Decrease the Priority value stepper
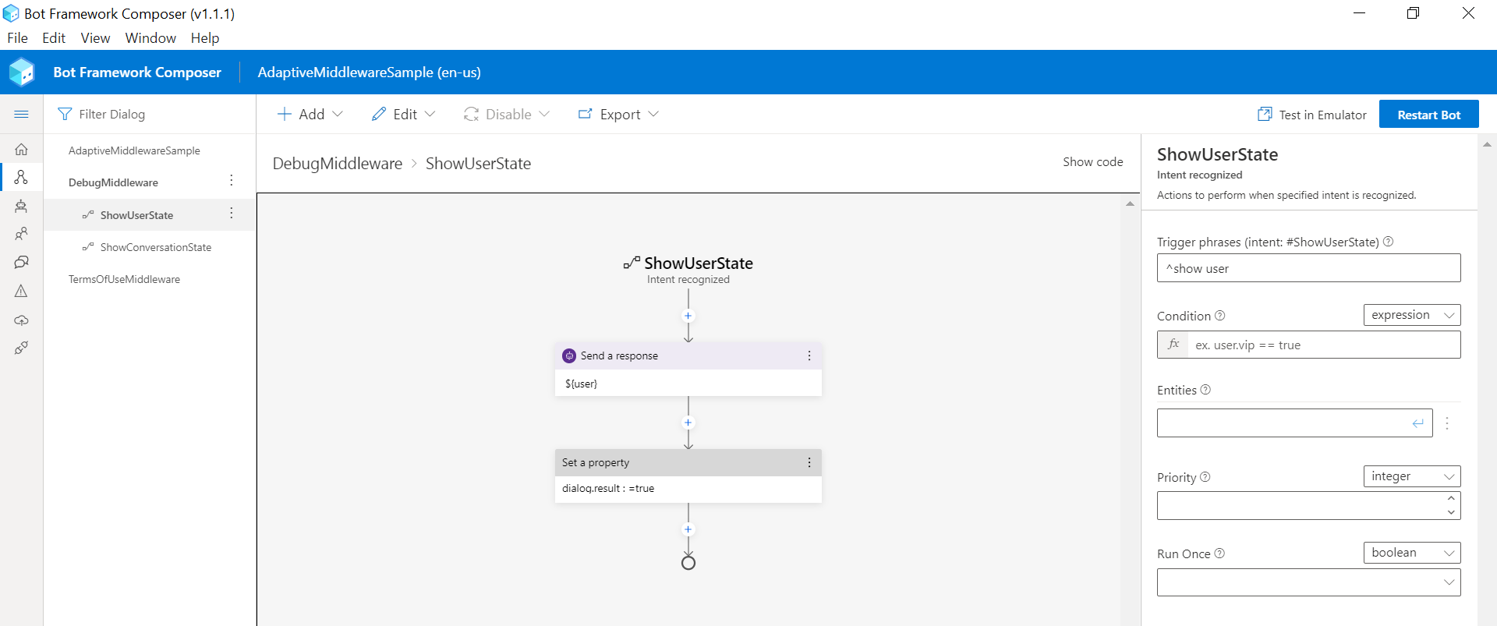The image size is (1497, 626). click(1451, 512)
